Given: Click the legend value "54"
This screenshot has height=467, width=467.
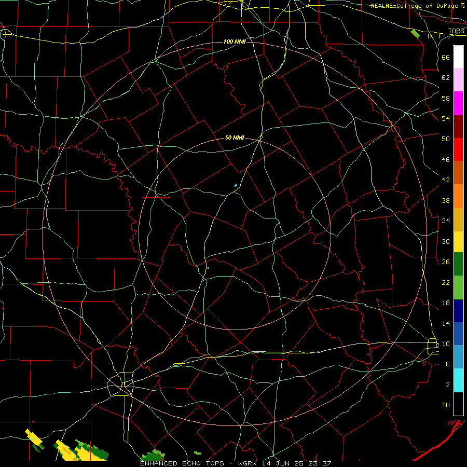Looking at the screenshot, I should 446,119.
